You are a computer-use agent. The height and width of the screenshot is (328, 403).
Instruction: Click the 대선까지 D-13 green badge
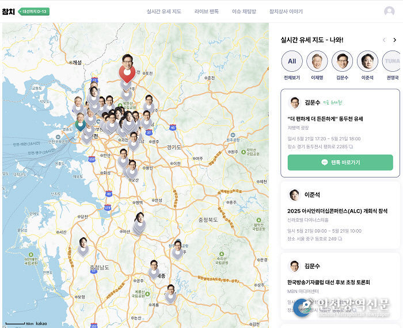point(33,11)
